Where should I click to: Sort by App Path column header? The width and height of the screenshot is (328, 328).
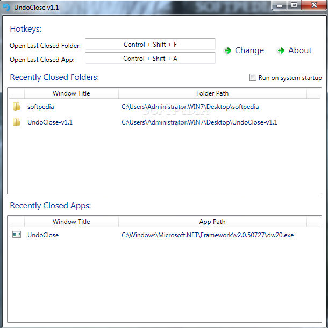(x=212, y=222)
